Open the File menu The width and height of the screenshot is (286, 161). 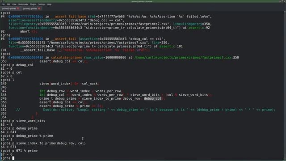tap(3, 4)
